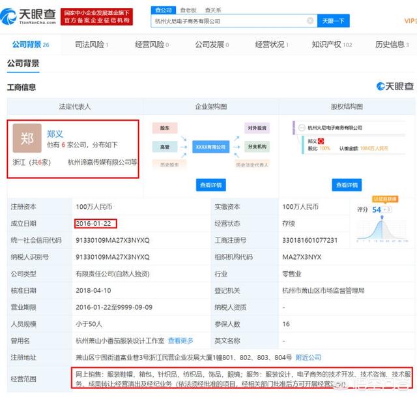This screenshot has width=417, height=398.
Task: Open the 公司发展 navigation tab
Action: [x=212, y=44]
